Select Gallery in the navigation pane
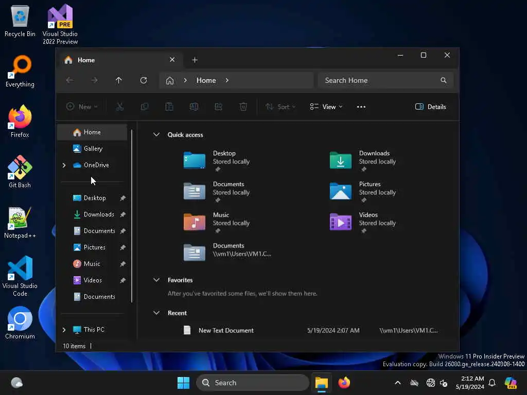The width and height of the screenshot is (527, 395). 92,149
